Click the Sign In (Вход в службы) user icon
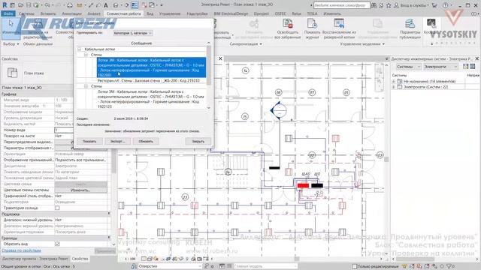Screen dimensions: 481x270 [x=396, y=5]
